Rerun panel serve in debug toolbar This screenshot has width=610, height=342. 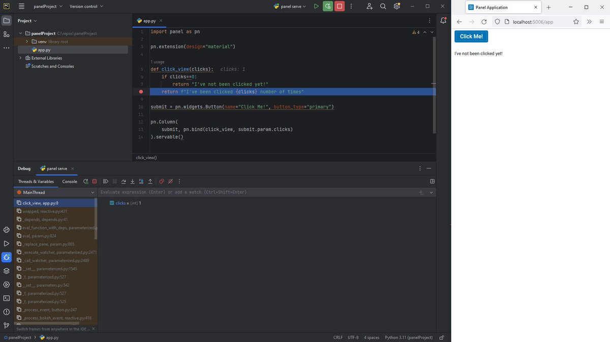[x=86, y=181]
